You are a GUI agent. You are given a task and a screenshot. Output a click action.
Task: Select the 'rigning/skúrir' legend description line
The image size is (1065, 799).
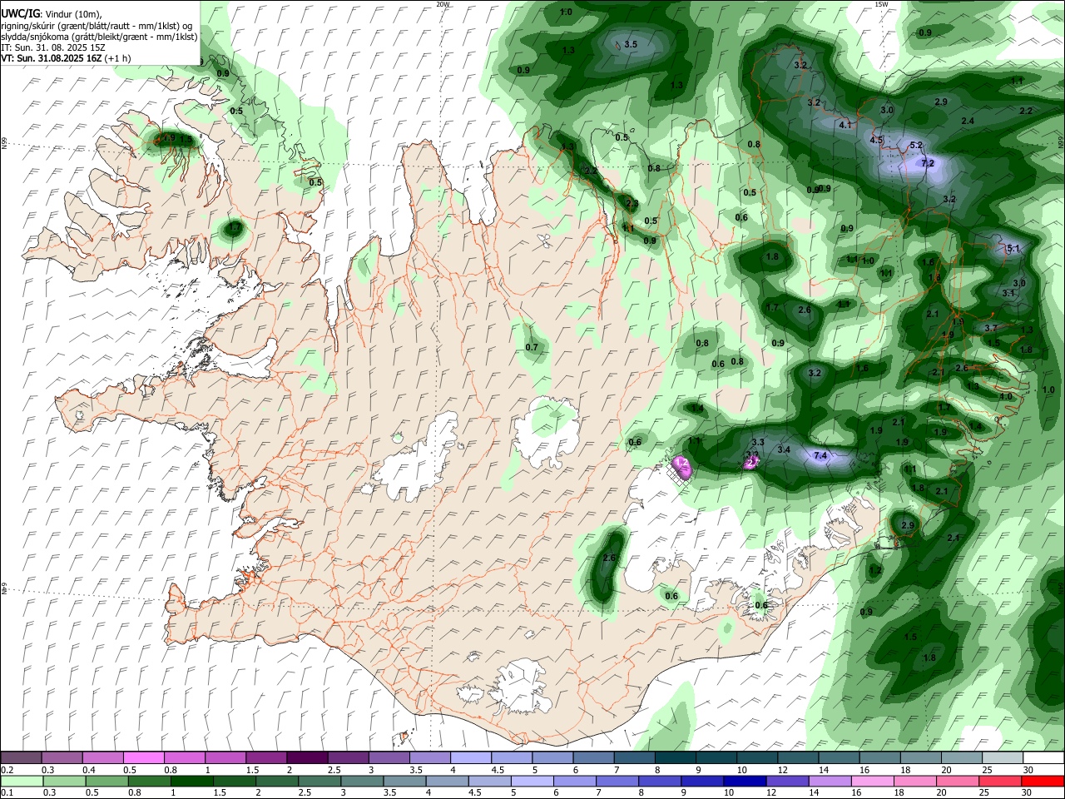97,26
